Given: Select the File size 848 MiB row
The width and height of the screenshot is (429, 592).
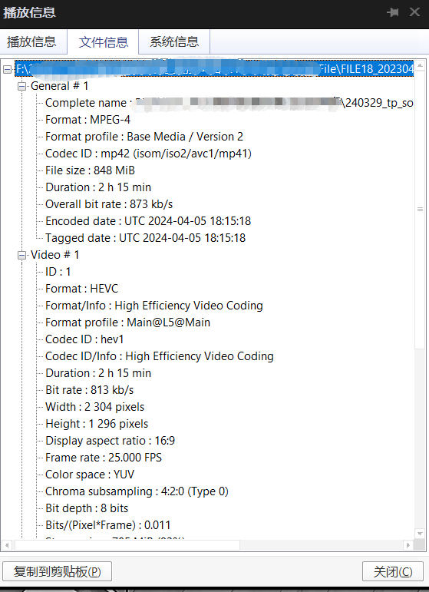Looking at the screenshot, I should click(91, 170).
